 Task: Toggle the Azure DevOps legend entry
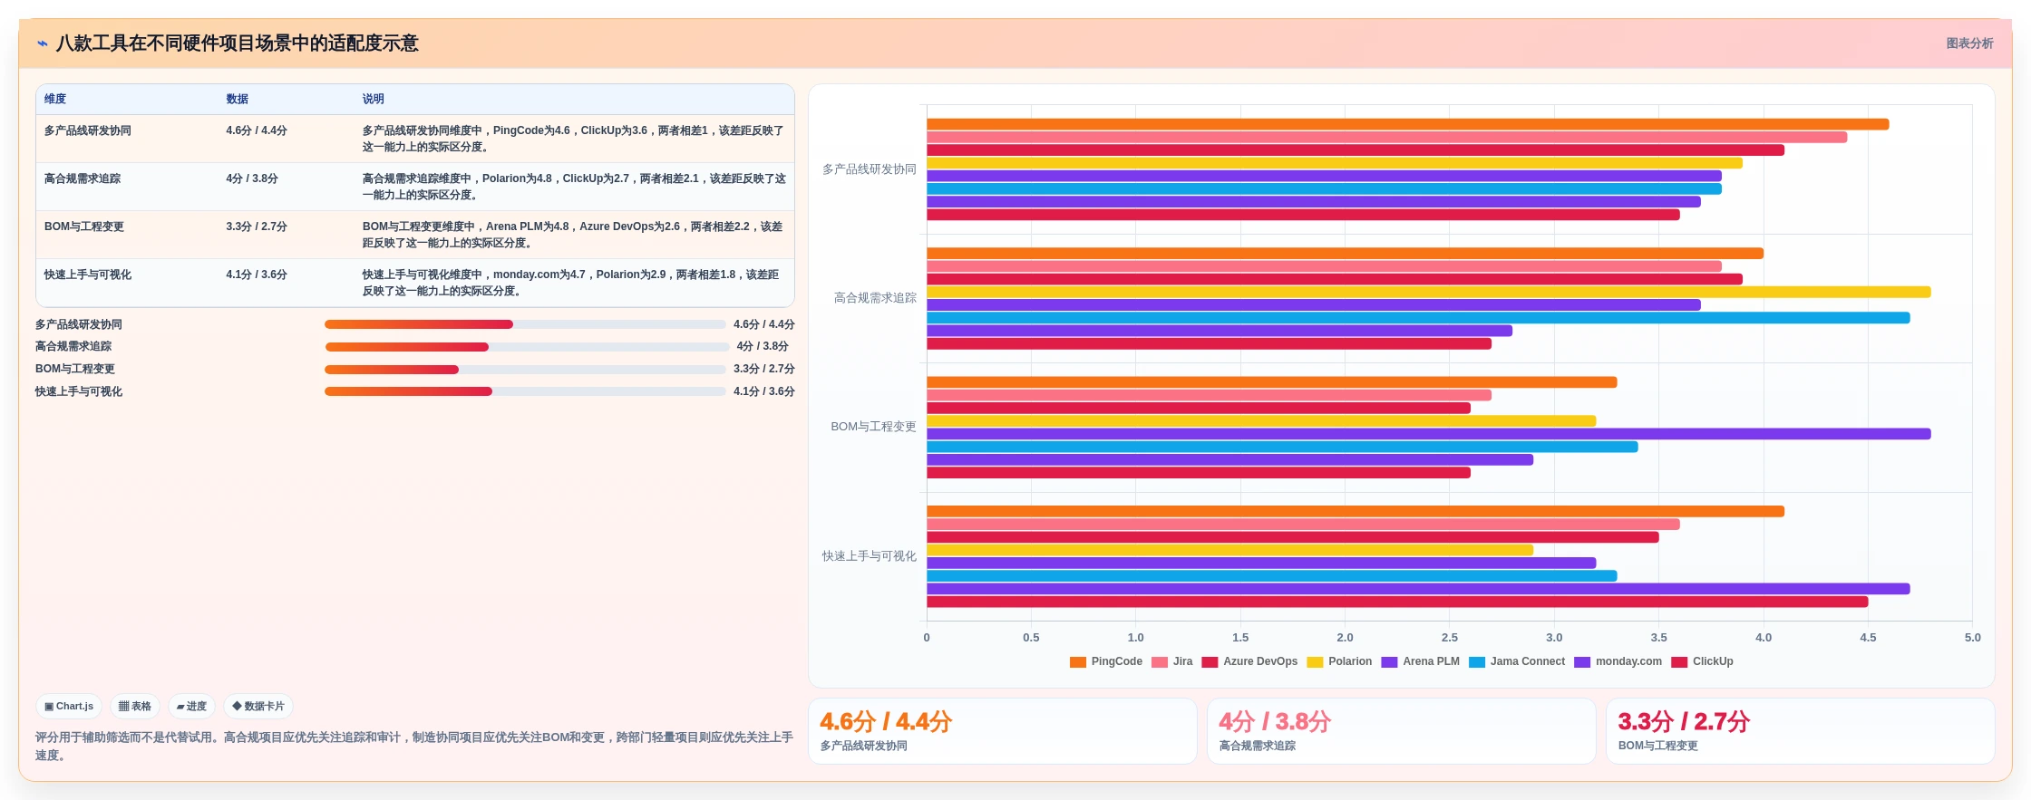[1249, 662]
